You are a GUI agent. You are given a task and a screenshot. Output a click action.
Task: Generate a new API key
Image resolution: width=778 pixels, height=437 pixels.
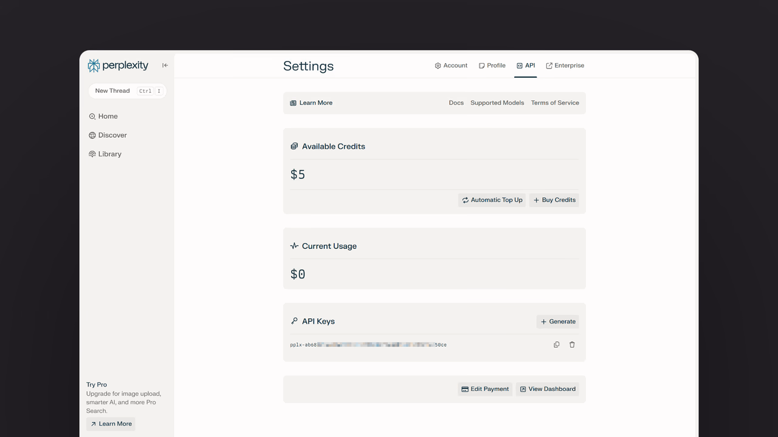[558, 322]
